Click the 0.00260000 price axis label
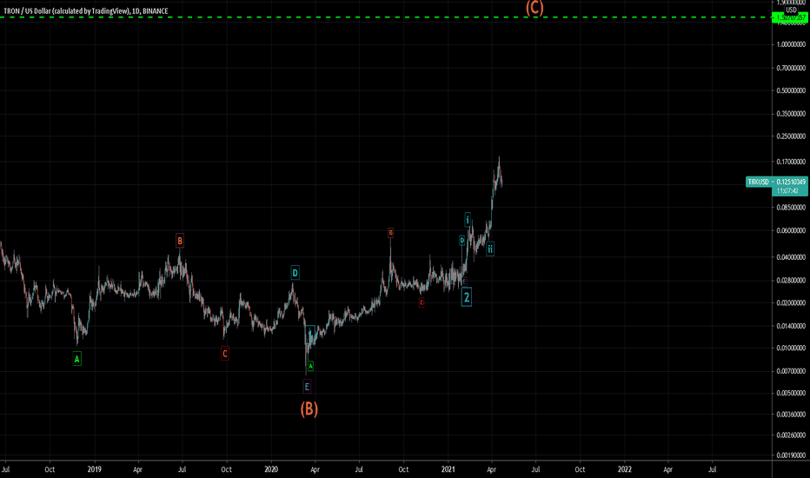The height and width of the screenshot is (478, 810). (791, 435)
